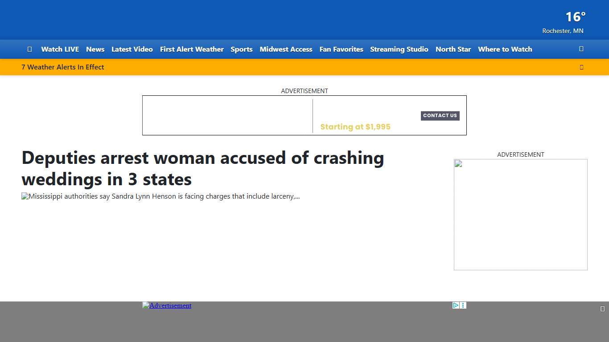Click the right sidebar advertisement image

click(520, 214)
